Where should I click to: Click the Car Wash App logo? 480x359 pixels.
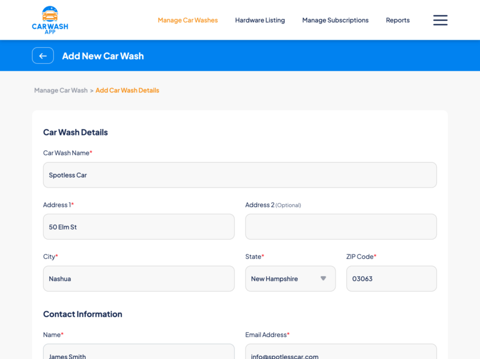coord(50,20)
